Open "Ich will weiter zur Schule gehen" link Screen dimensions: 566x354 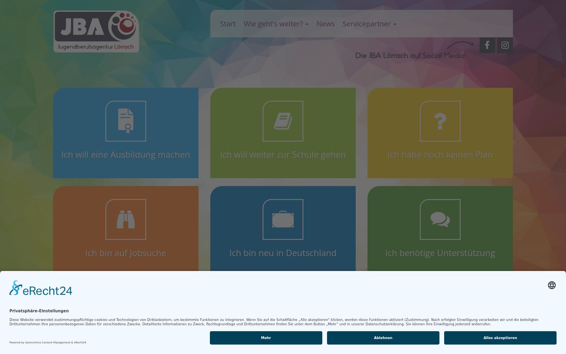pos(283,155)
